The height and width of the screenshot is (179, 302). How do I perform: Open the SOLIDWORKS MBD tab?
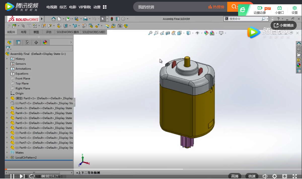click(94, 32)
